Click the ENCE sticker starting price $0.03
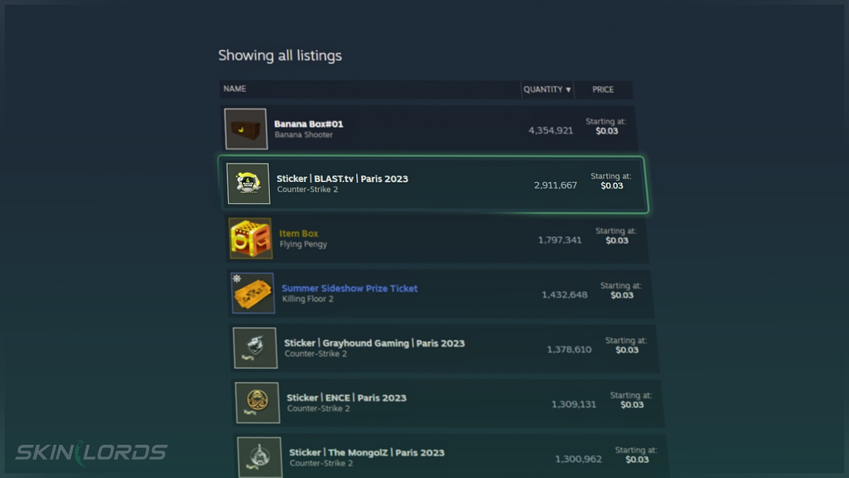Viewport: 849px width, 478px height. pyautogui.click(x=632, y=404)
